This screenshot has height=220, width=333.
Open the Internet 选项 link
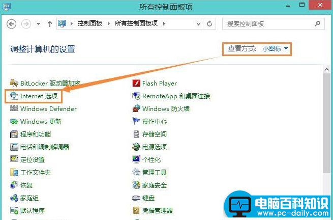(39, 96)
